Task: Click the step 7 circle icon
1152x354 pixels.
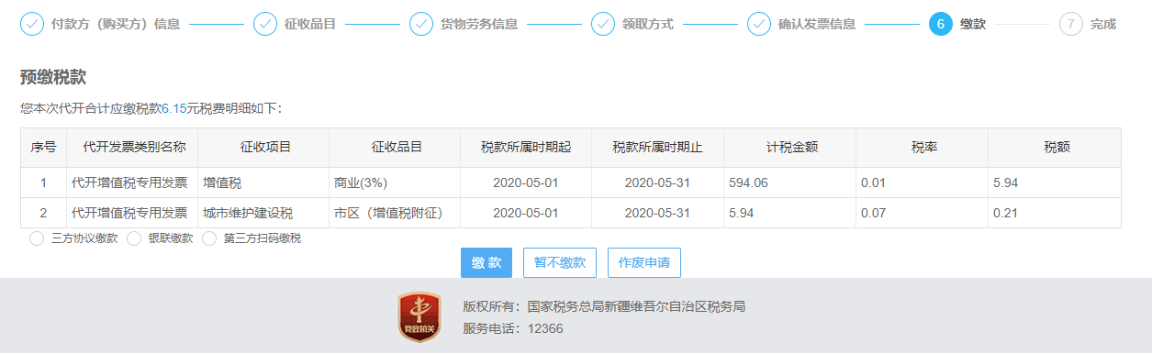Action: [x=1071, y=24]
